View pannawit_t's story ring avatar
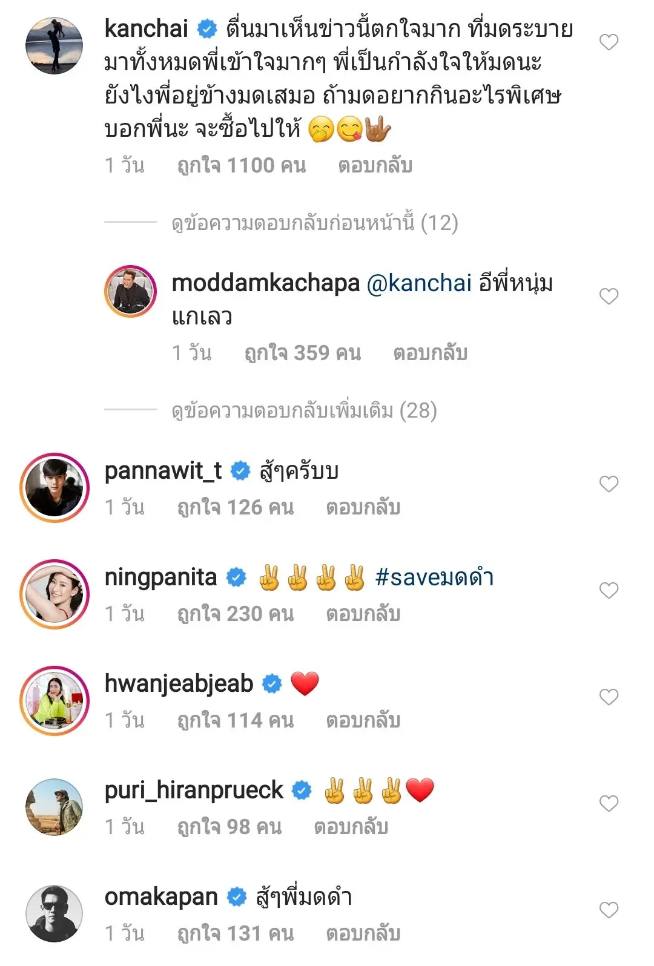Screen dimensions: 654x966 [54, 488]
